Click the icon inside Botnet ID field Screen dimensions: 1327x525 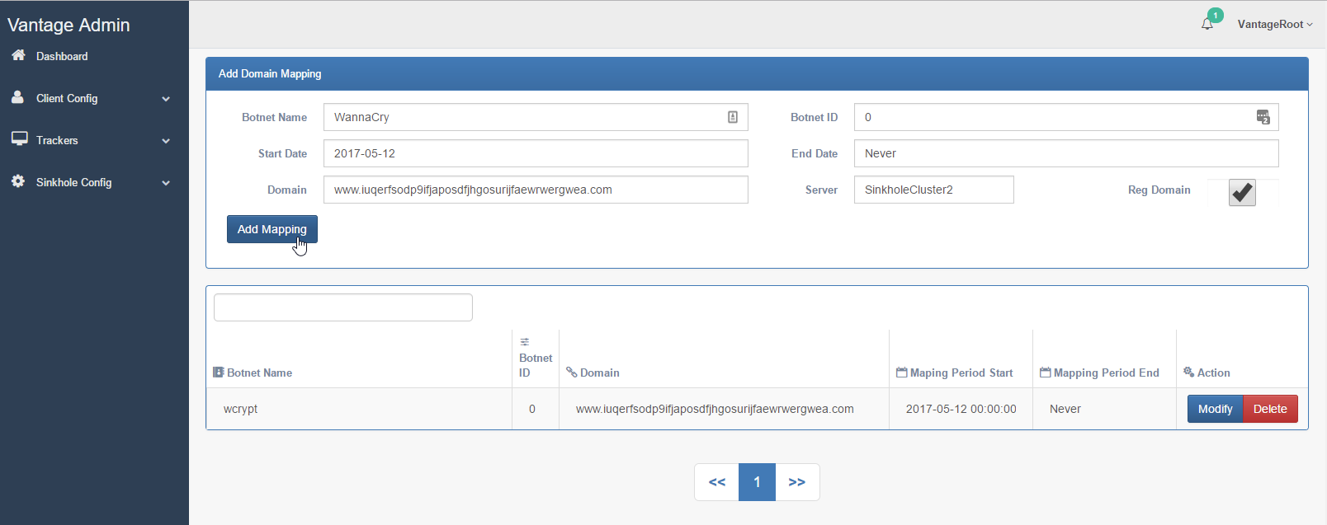(1263, 117)
